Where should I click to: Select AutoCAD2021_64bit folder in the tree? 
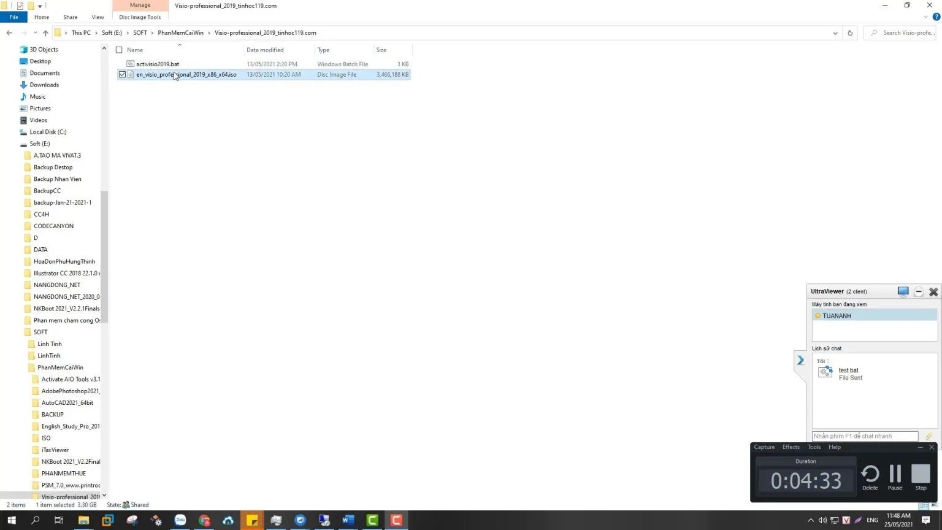67,403
